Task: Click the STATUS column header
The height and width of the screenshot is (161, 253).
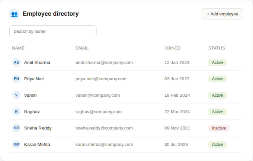Action: coord(217,48)
